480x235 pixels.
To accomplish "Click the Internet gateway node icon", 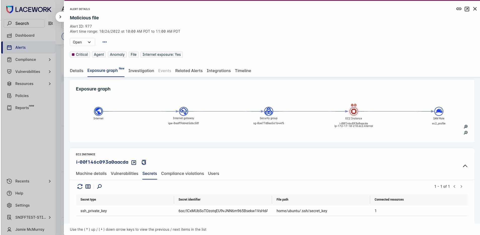I will tap(183, 111).
